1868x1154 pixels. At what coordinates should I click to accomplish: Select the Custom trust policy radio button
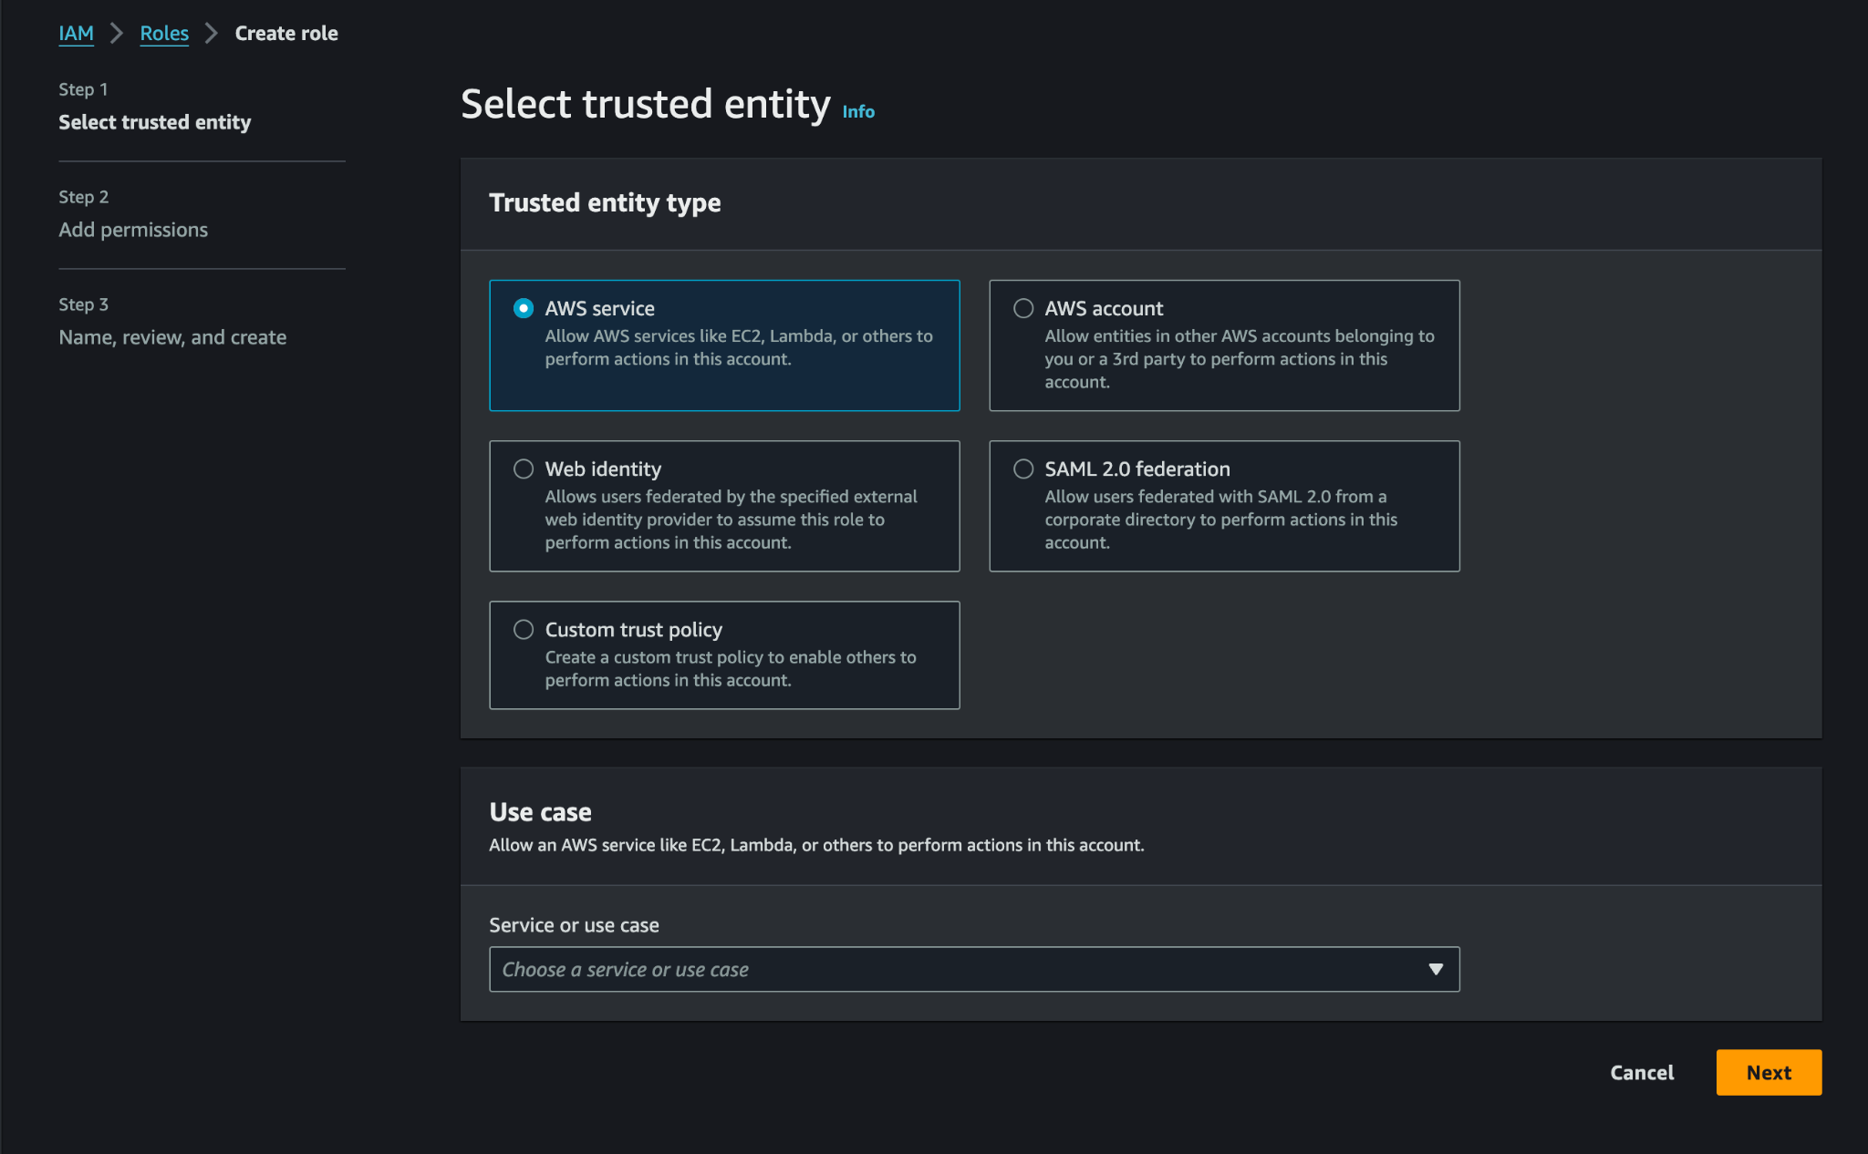pyautogui.click(x=524, y=629)
